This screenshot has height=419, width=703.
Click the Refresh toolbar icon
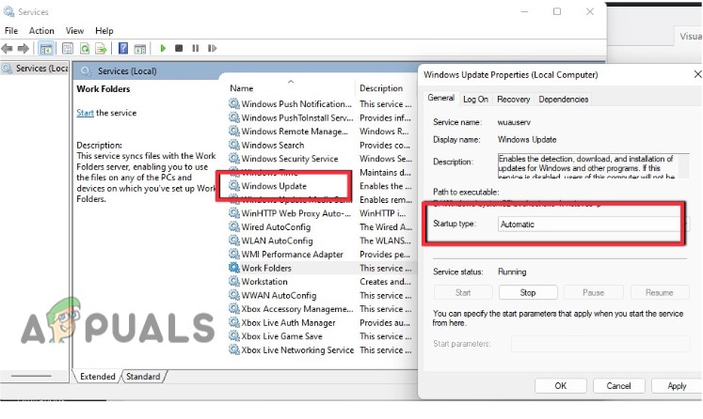tap(85, 48)
